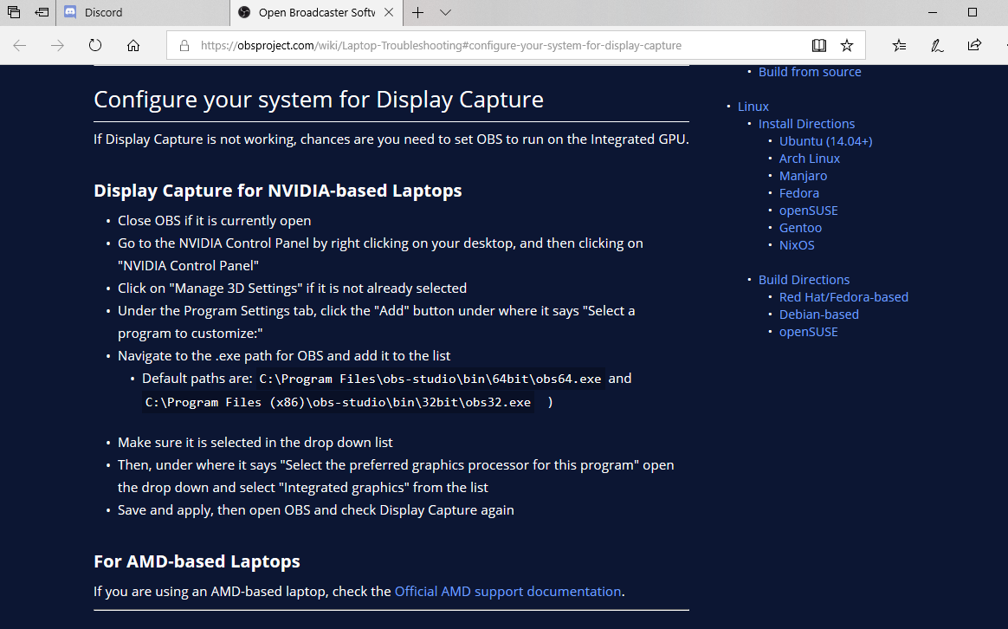Open the Linux sidebar link
This screenshot has width=1008, height=629.
753,107
